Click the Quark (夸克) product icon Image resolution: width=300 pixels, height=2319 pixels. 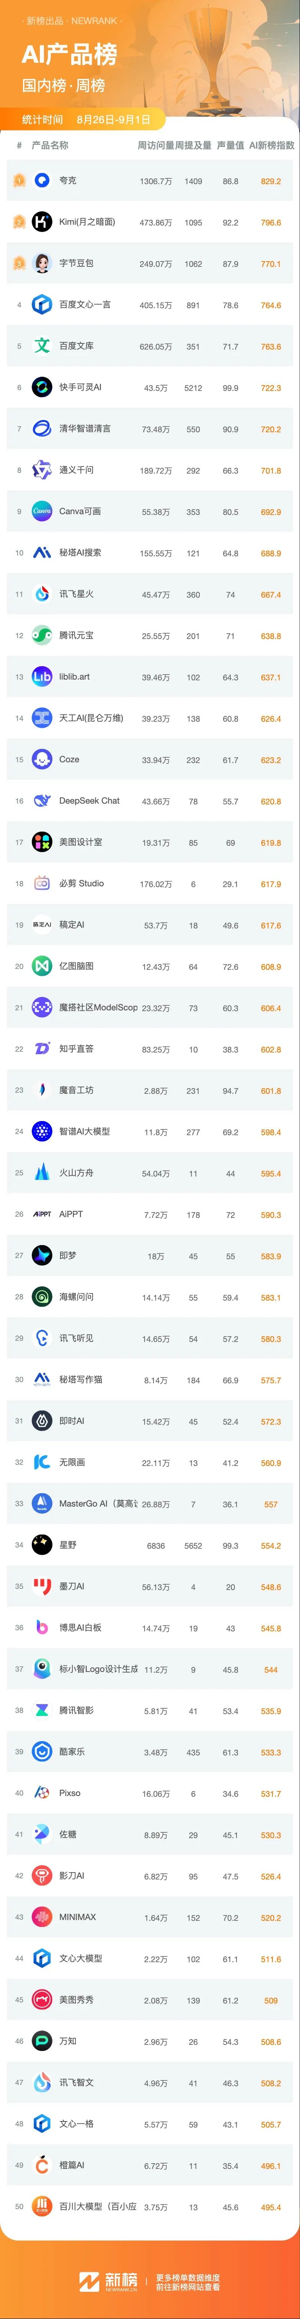tap(41, 181)
